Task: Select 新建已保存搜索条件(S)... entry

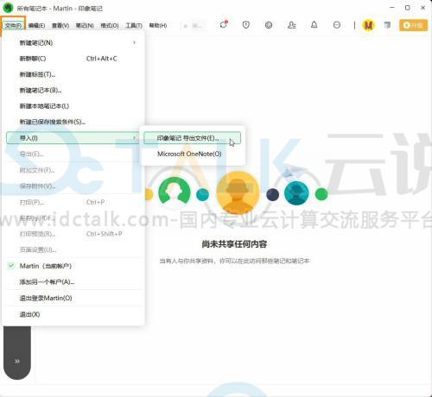Action: (73, 122)
